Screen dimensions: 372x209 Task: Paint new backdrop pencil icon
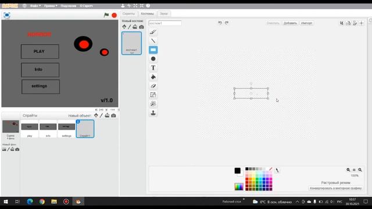tap(8, 149)
